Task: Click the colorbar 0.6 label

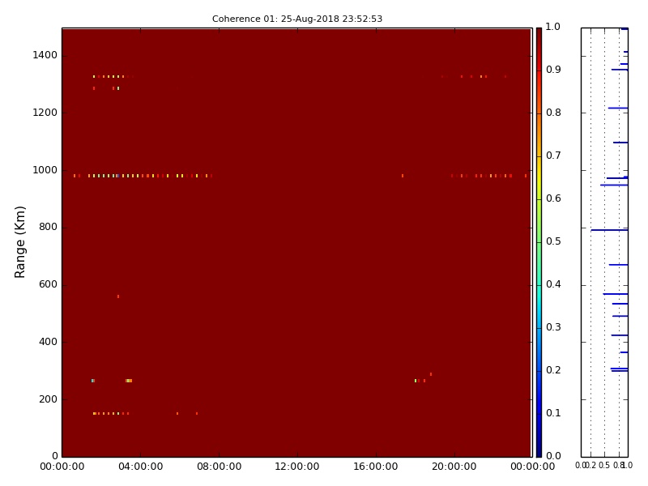Action: 553,198
